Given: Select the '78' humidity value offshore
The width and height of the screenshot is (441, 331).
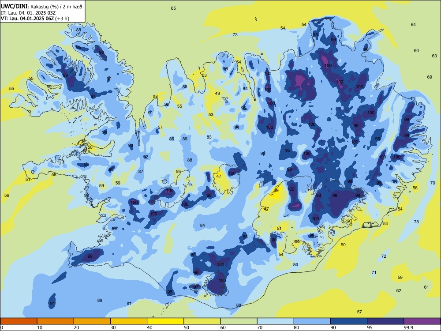Looking at the screenshot, I should [416, 222].
